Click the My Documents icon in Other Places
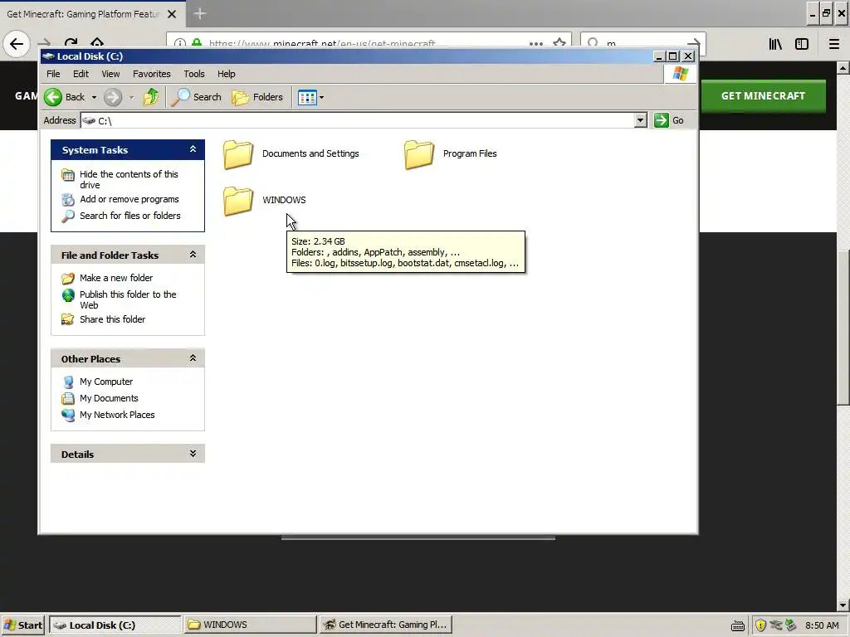Viewport: 850px width, 637px height. click(x=68, y=399)
